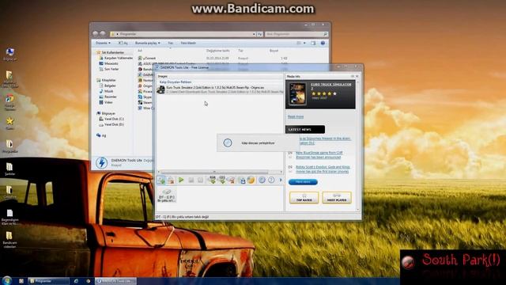The height and width of the screenshot is (285, 506).
Task: Click the Media Info vertical scrollbar
Action: [358, 145]
